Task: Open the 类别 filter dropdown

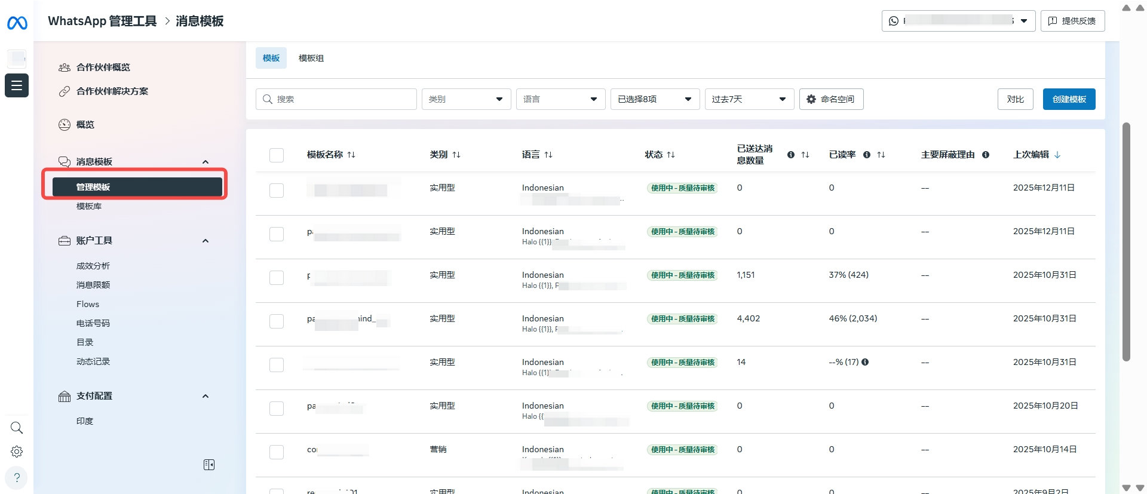Action: (466, 99)
